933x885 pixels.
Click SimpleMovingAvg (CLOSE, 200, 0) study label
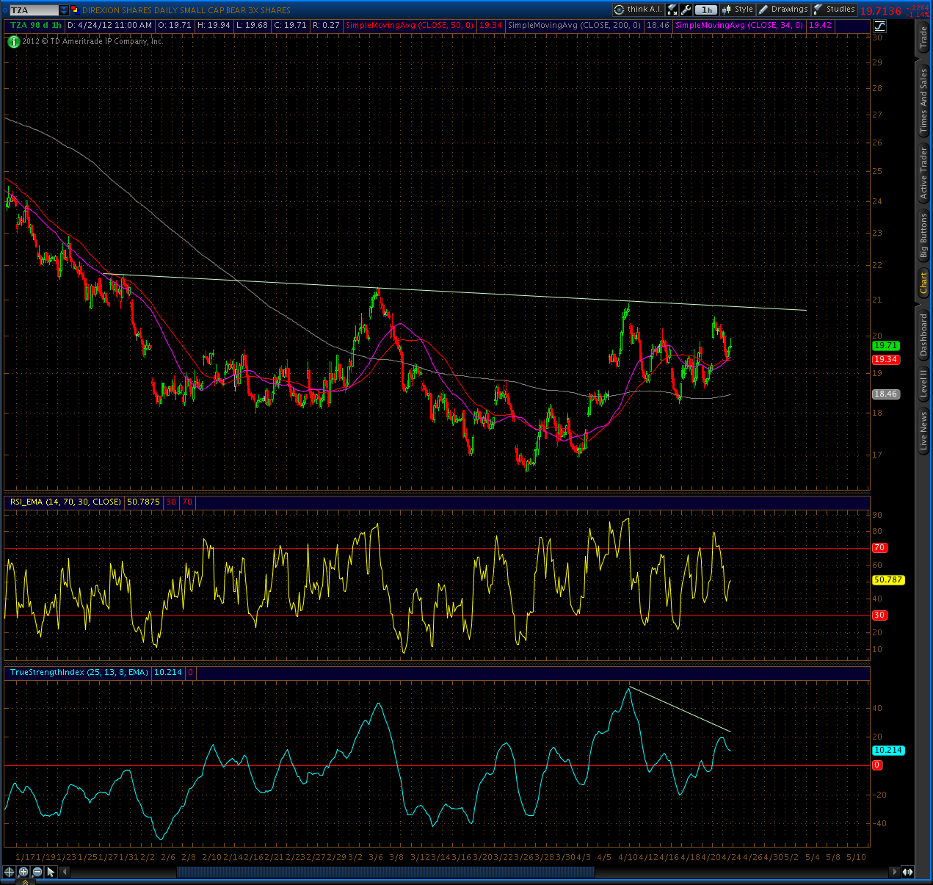[575, 26]
